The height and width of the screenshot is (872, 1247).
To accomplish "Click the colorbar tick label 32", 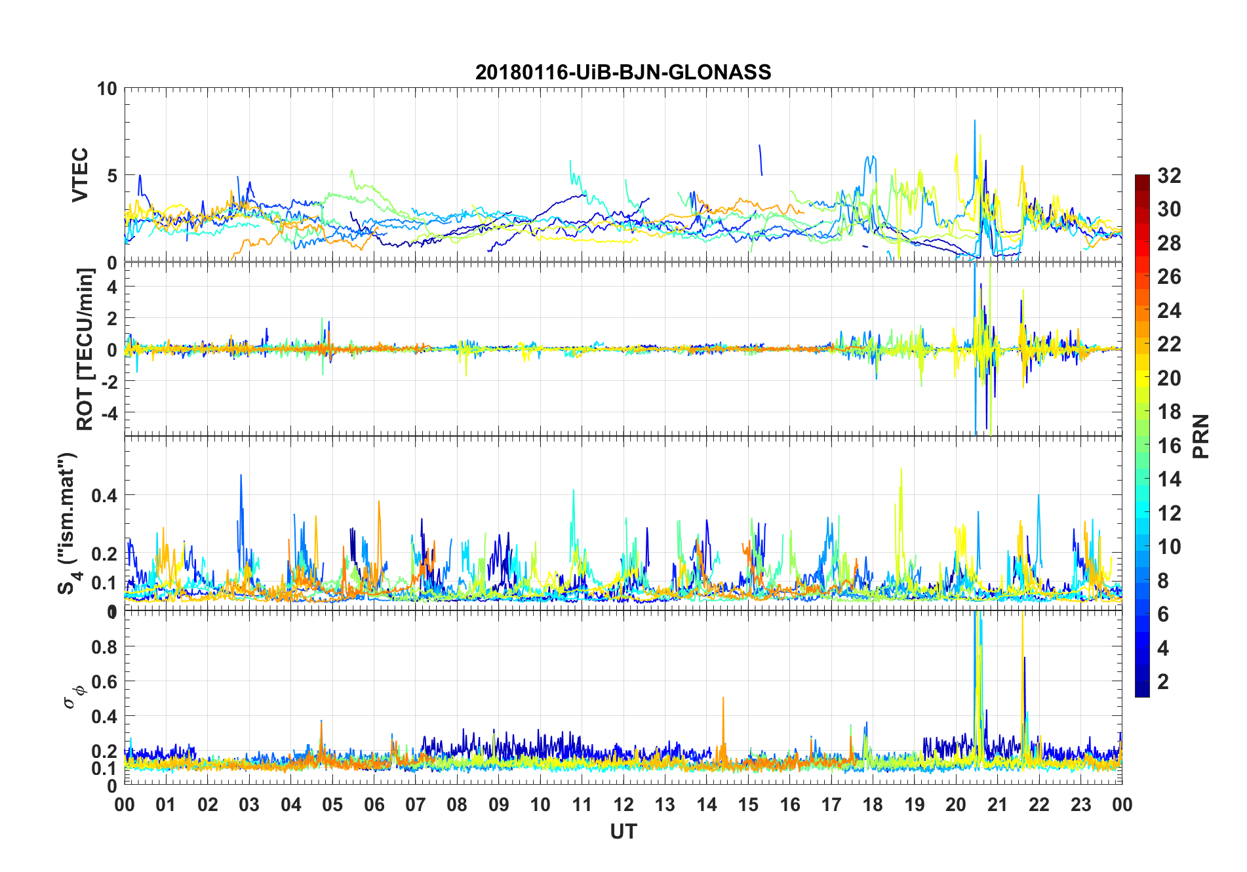I will click(1169, 175).
